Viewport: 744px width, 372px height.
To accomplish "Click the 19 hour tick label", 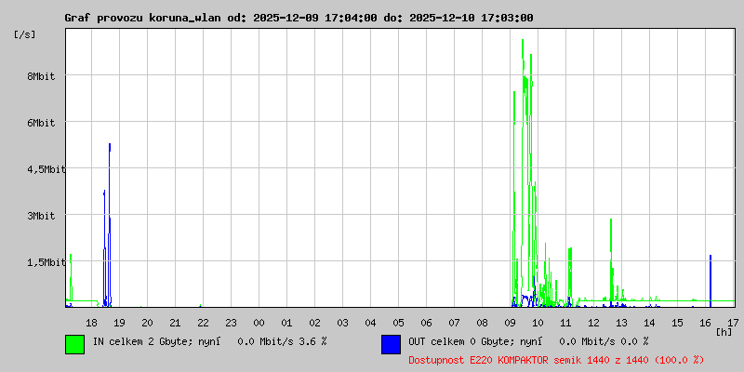I will (119, 323).
